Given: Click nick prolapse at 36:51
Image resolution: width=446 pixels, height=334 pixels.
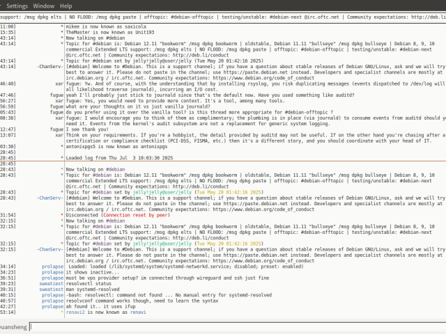Looking at the screenshot, I should (53, 278).
